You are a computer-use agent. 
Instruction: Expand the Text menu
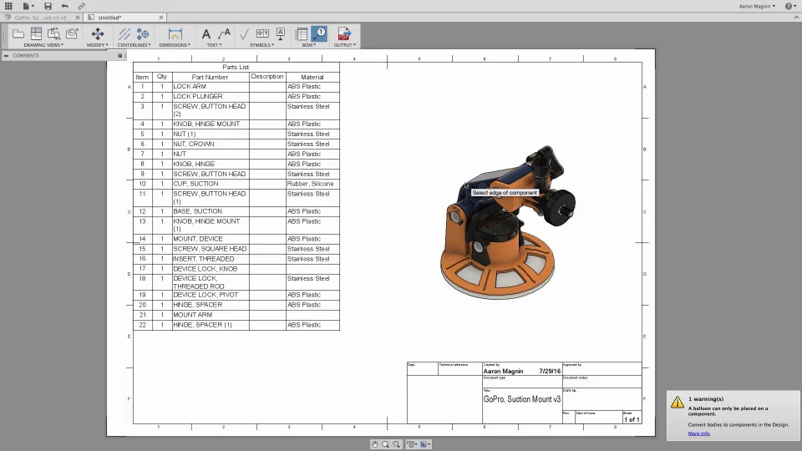[214, 45]
